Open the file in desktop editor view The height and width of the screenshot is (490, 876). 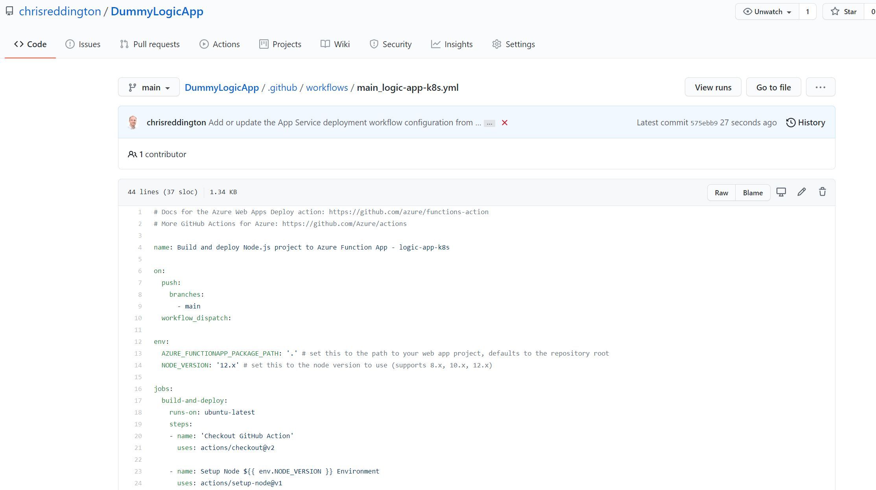tap(781, 192)
